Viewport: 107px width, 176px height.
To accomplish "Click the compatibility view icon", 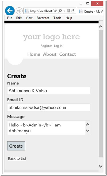I will pyautogui.click(x=69, y=11).
